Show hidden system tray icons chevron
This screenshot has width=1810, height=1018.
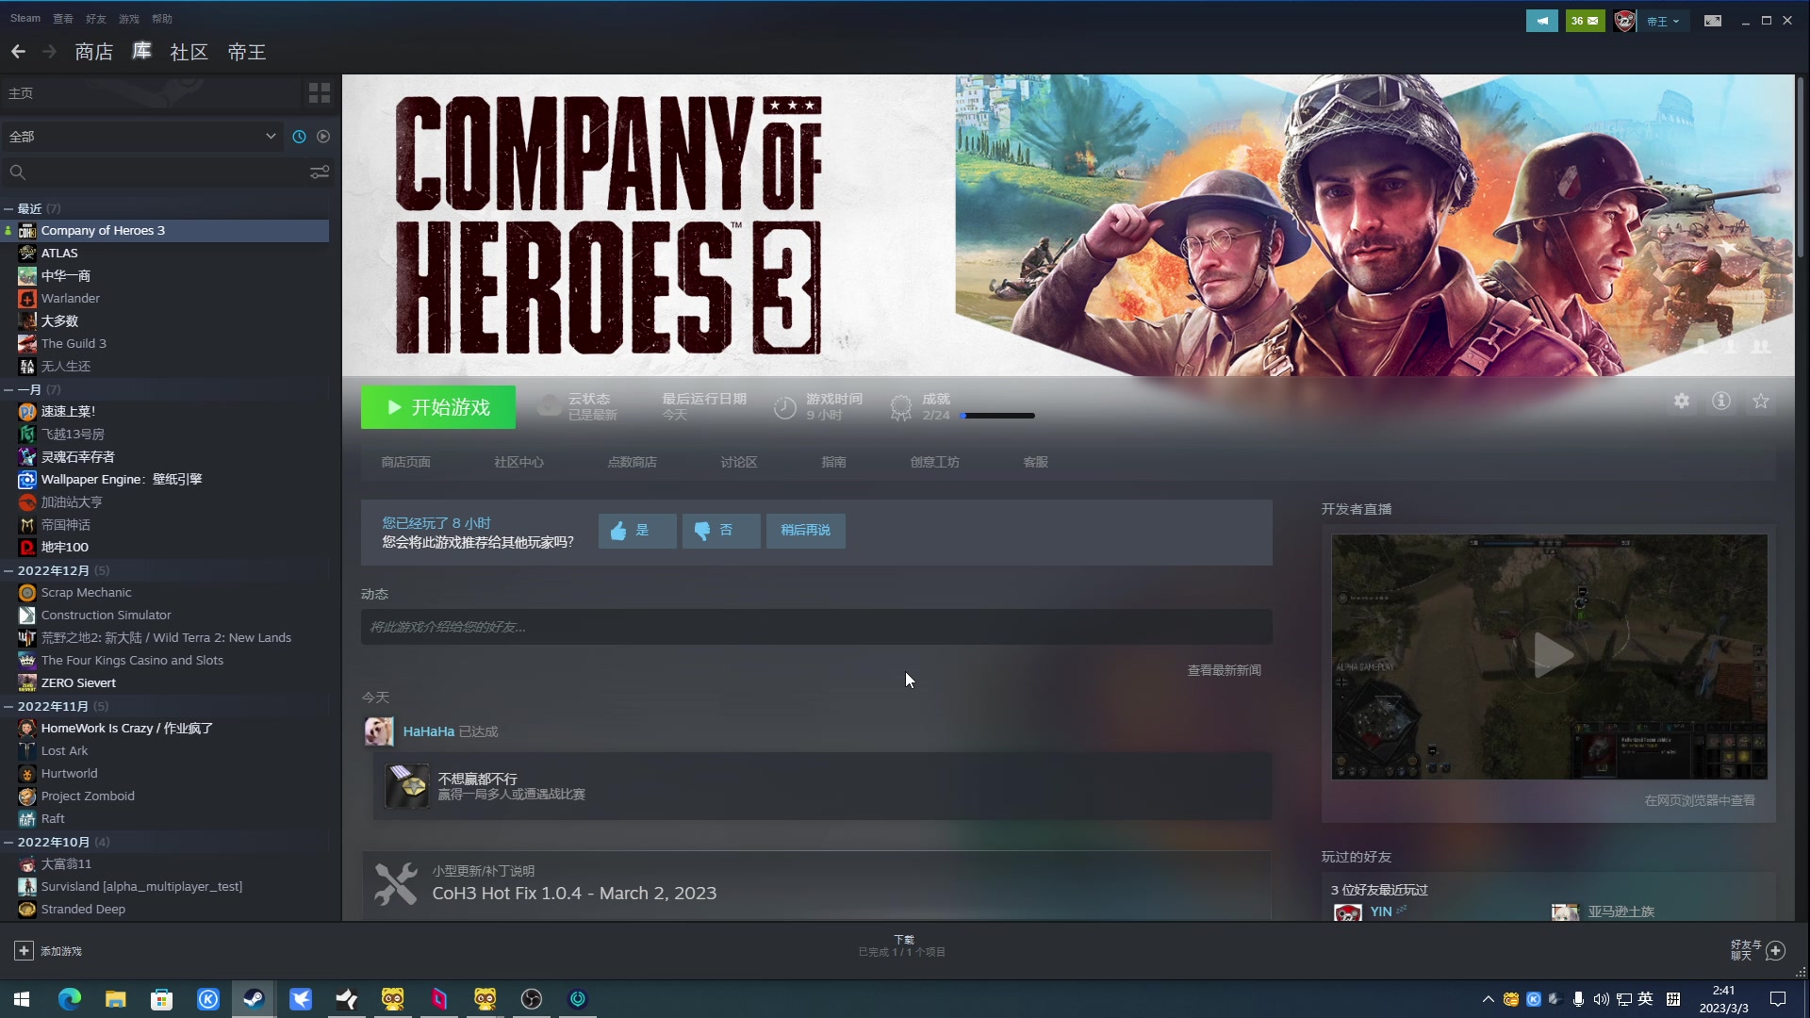pos(1488,999)
